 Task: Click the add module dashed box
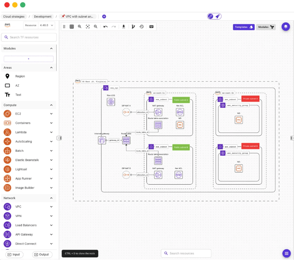(x=29, y=59)
